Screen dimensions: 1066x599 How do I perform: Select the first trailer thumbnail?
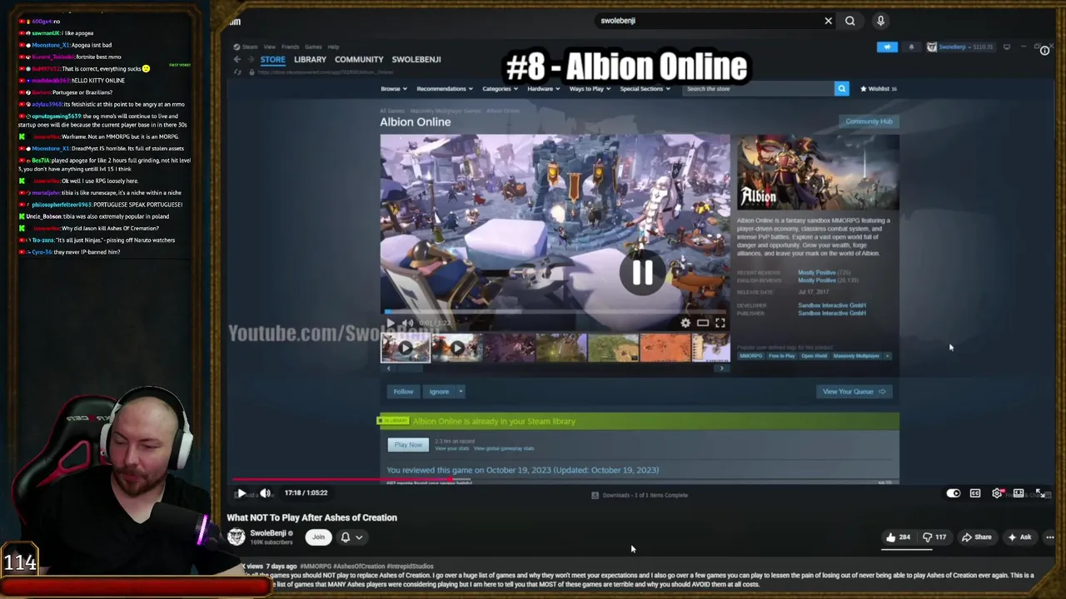point(406,348)
